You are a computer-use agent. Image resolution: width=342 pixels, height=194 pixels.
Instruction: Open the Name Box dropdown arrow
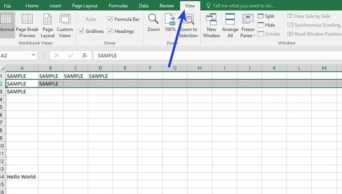point(33,55)
